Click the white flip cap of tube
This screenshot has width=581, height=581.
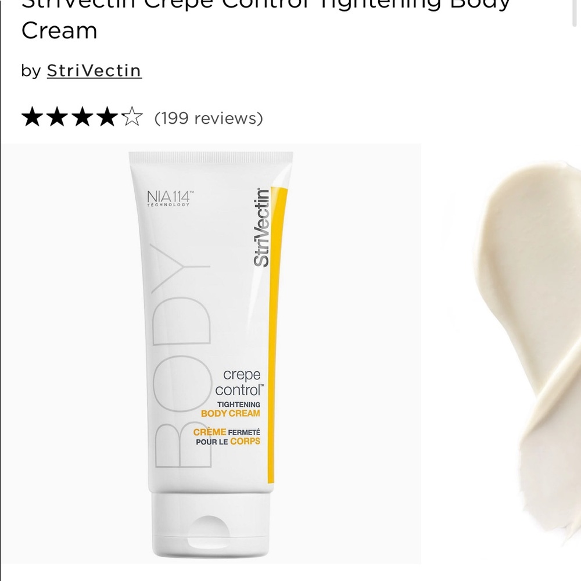(x=210, y=524)
